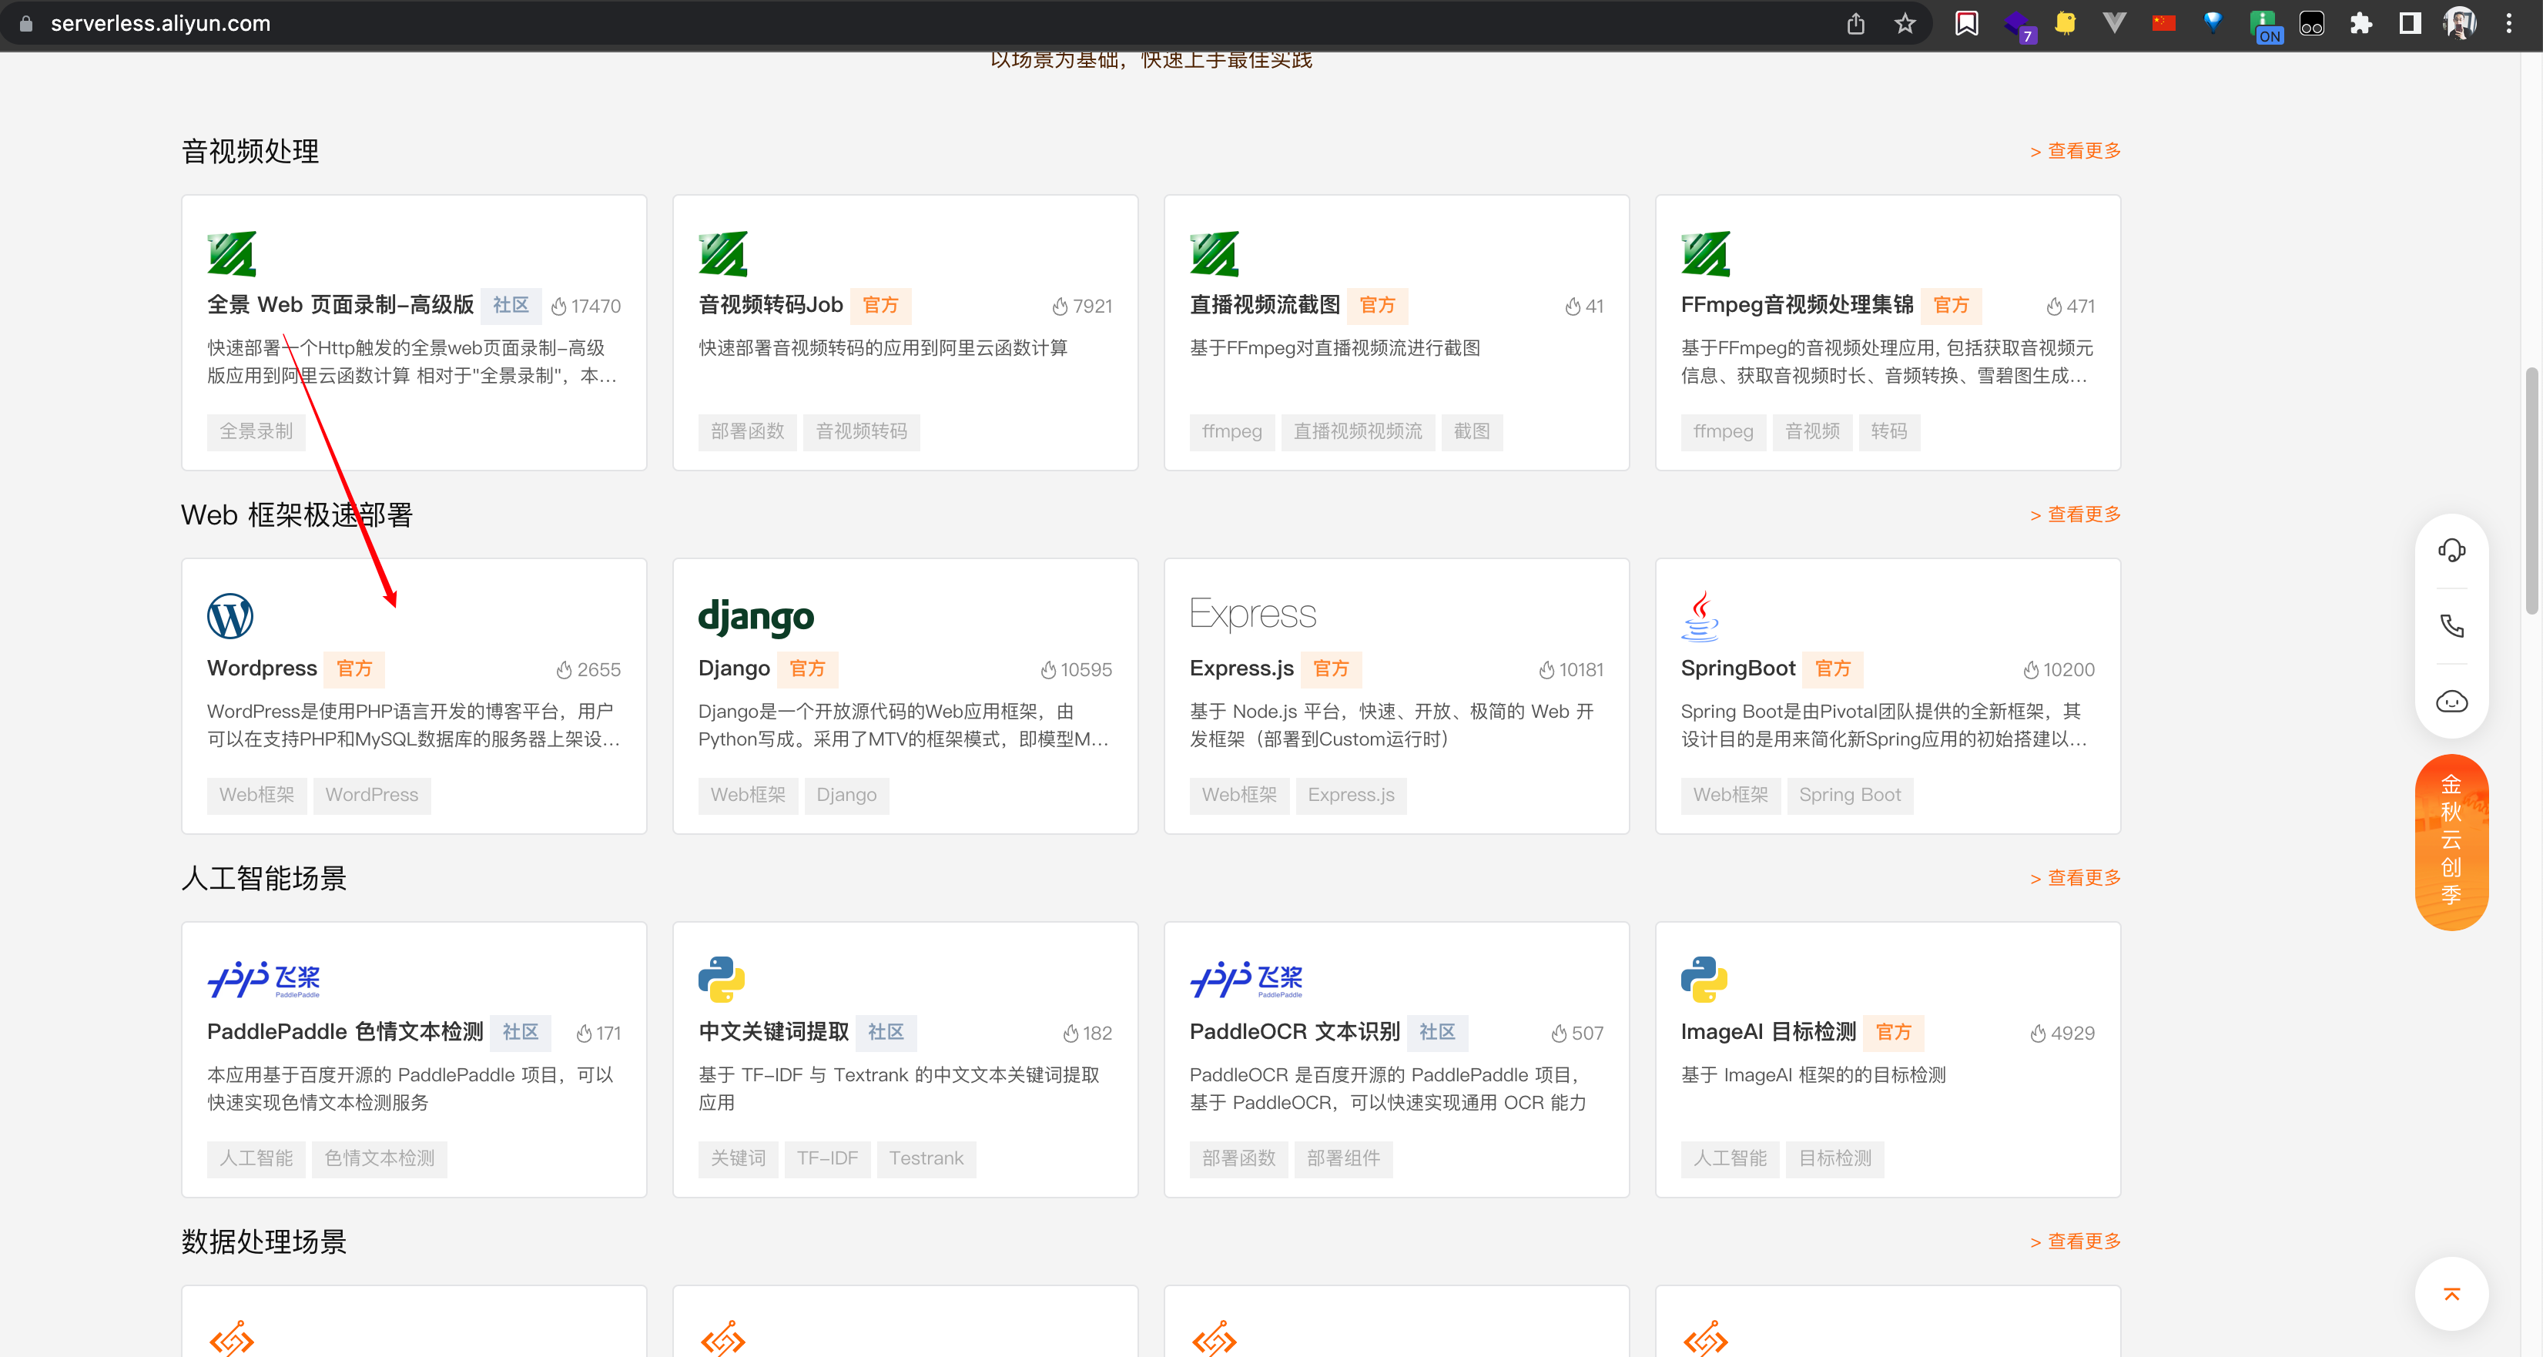Click the browser share icon
Screen dimensions: 2543x1357
tap(1856, 24)
